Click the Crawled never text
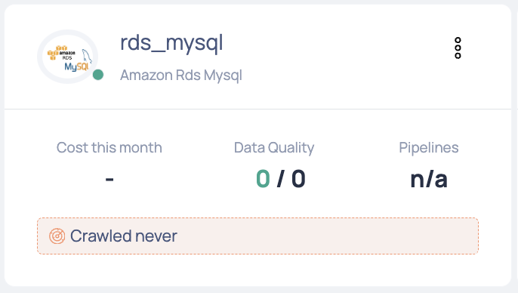Image resolution: width=518 pixels, height=293 pixels. pyautogui.click(x=124, y=236)
